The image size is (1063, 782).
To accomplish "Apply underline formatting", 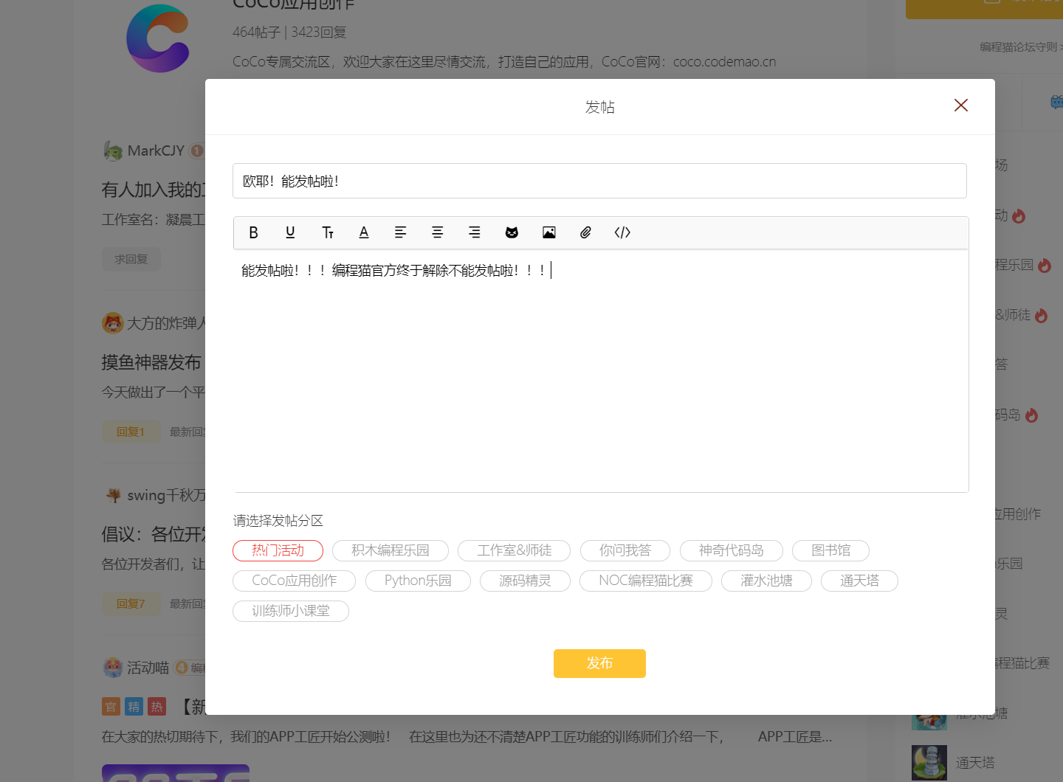I will click(x=290, y=232).
